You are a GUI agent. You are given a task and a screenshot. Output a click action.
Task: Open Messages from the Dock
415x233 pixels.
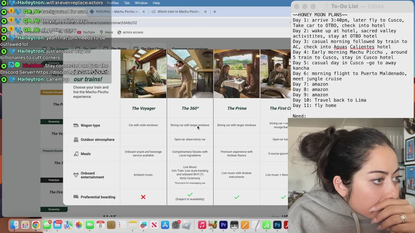coord(47,225)
